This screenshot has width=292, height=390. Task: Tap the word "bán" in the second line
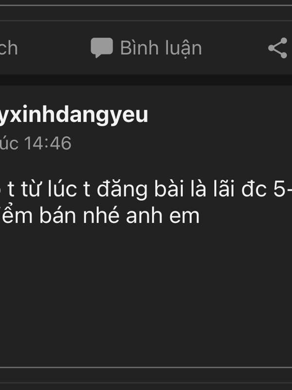click(x=58, y=216)
